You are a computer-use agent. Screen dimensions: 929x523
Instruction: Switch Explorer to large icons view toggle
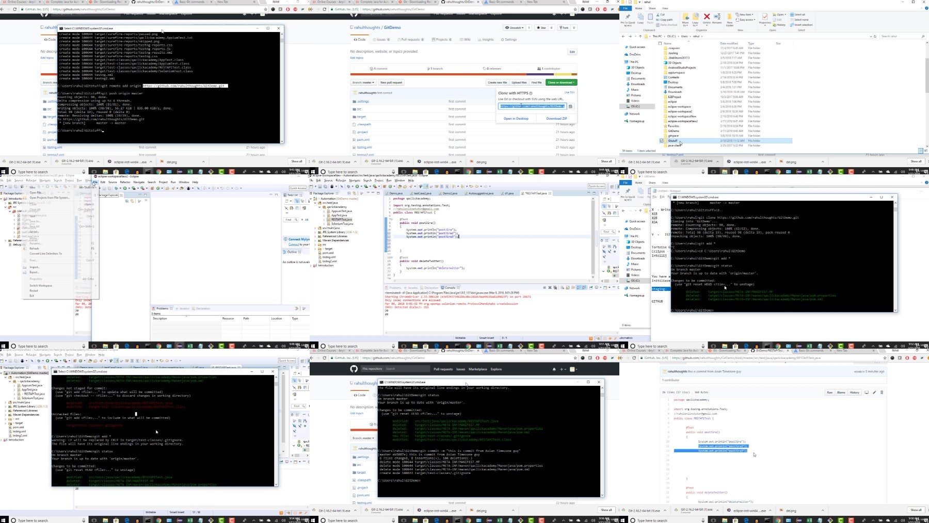[925, 151]
